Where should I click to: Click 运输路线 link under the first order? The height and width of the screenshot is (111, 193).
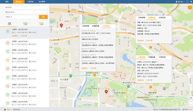coord(15,36)
